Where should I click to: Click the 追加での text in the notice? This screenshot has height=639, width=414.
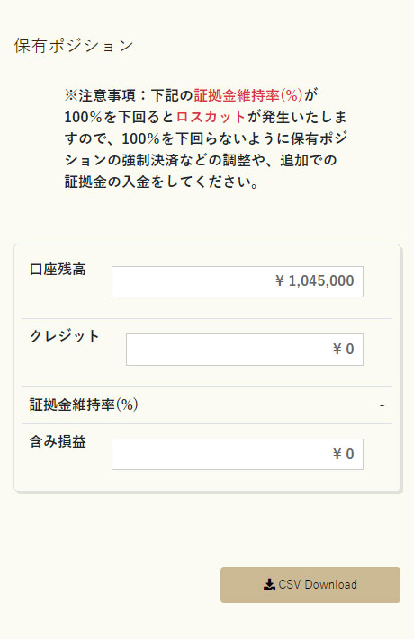point(309,160)
